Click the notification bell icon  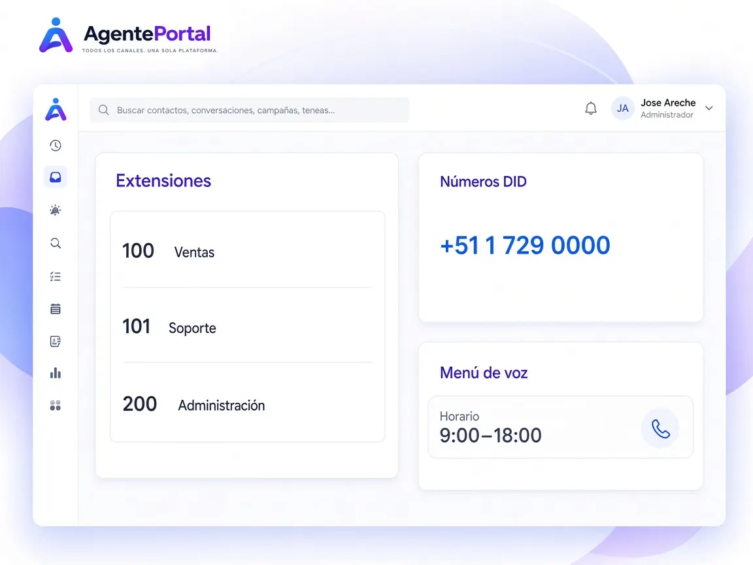pos(591,109)
